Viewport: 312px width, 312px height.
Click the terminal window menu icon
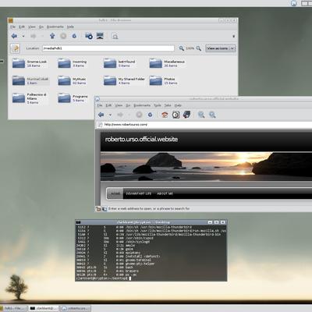[x=79, y=222]
